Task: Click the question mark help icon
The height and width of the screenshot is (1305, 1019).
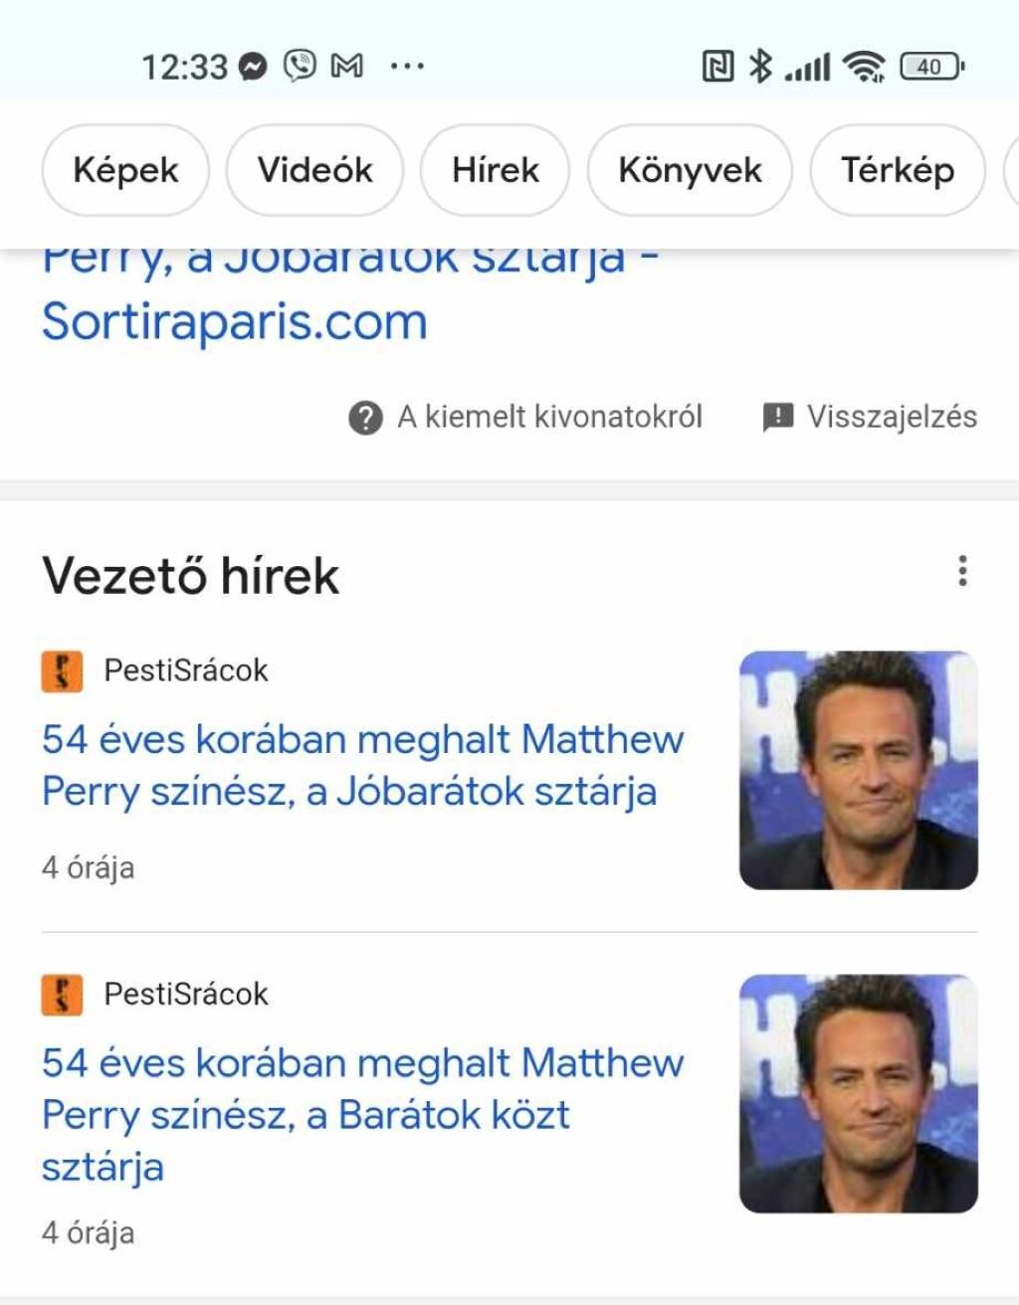Action: (365, 418)
